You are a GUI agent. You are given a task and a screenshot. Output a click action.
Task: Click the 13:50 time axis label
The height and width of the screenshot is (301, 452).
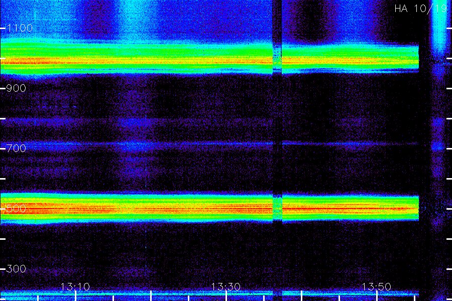pyautogui.click(x=377, y=287)
